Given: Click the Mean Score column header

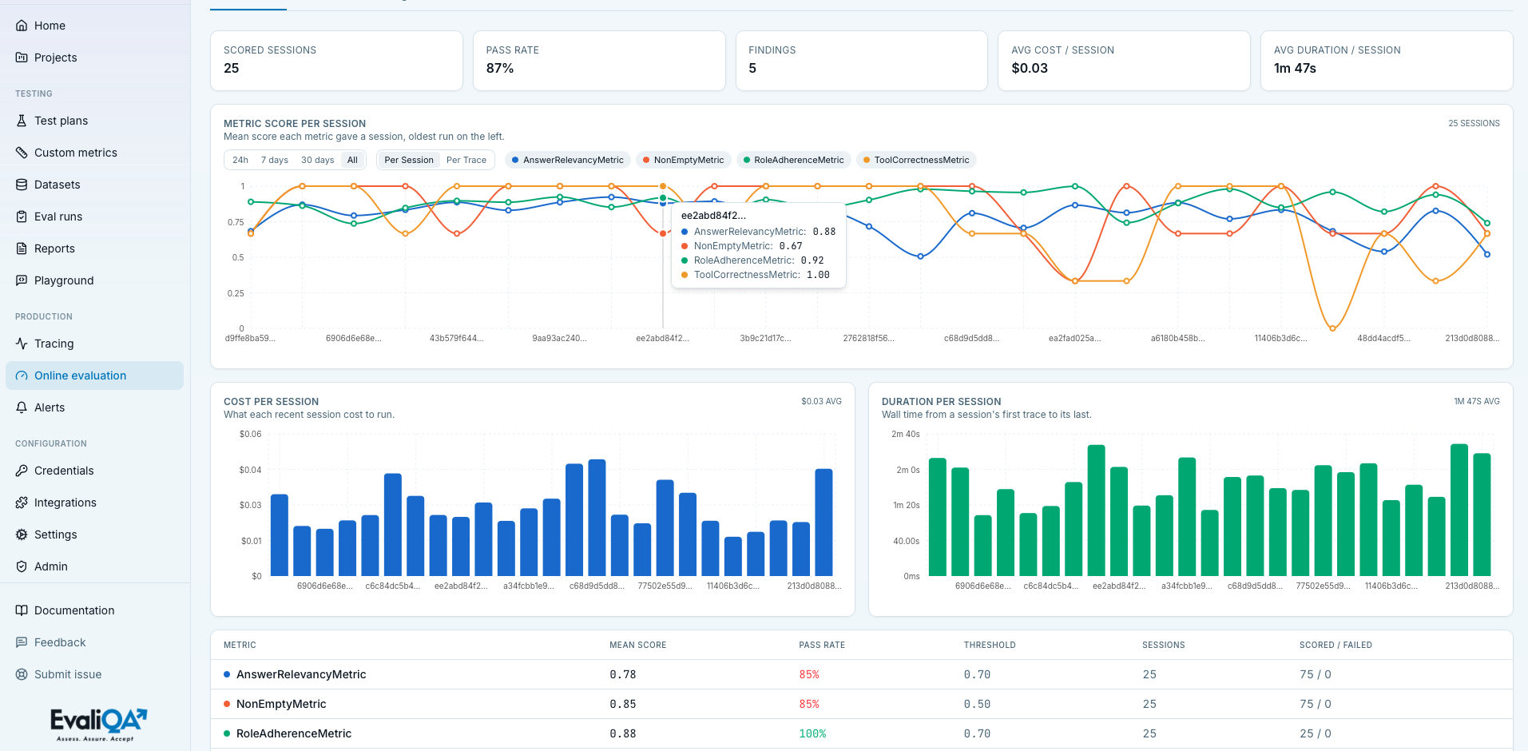Looking at the screenshot, I should point(637,645).
